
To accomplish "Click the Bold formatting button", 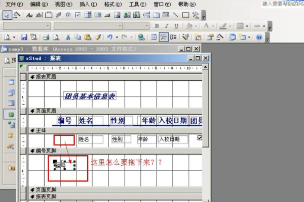I will 157,26.
